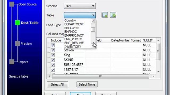Click the 1987-6-17 cell
The height and width of the screenshot is (95, 170).
(x=71, y=70)
